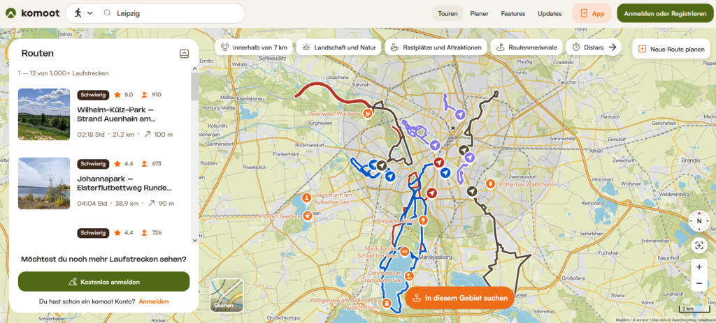This screenshot has width=716, height=323.
Task: Open the Ebenen map layers thumbnail
Action: [x=227, y=294]
